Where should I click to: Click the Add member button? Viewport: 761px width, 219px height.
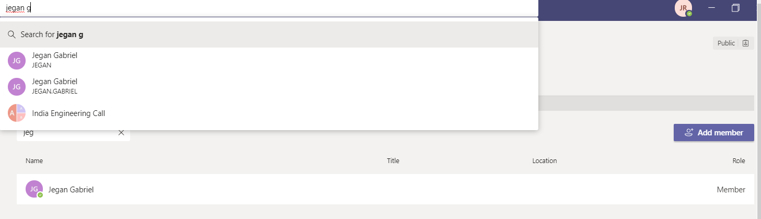click(x=714, y=133)
